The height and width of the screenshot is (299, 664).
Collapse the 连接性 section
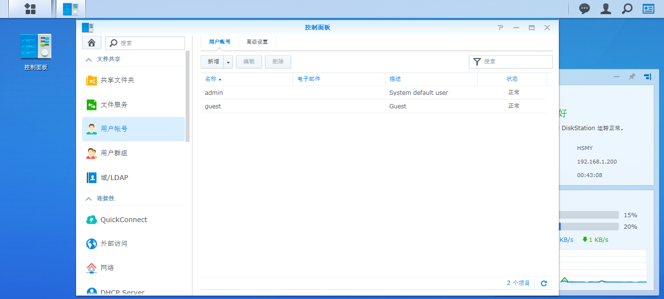click(x=89, y=199)
